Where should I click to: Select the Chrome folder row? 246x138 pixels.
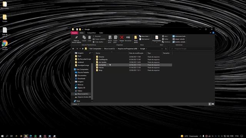(x=134, y=57)
